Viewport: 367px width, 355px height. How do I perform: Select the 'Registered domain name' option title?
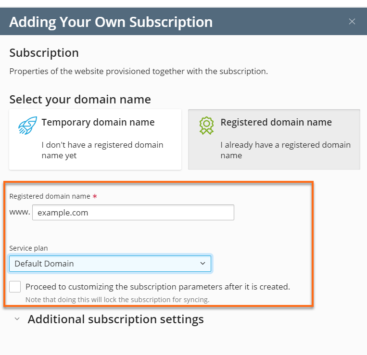[276, 122]
